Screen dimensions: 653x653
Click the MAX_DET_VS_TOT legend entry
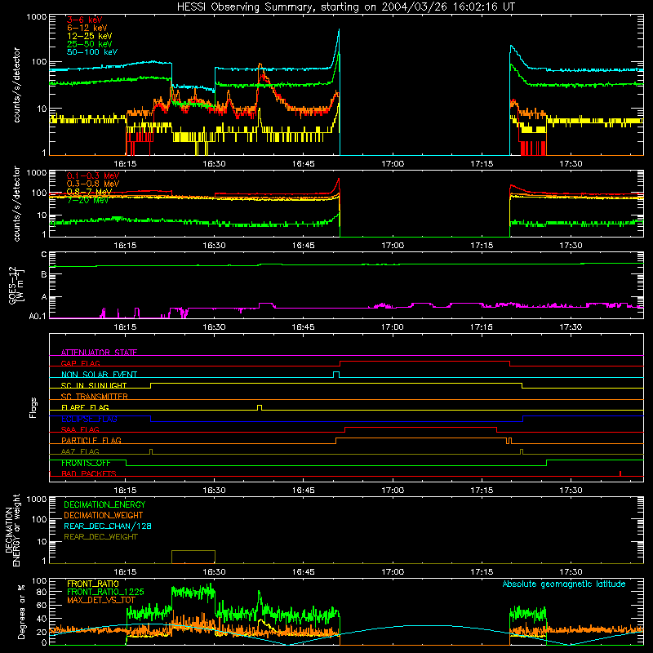click(x=101, y=600)
